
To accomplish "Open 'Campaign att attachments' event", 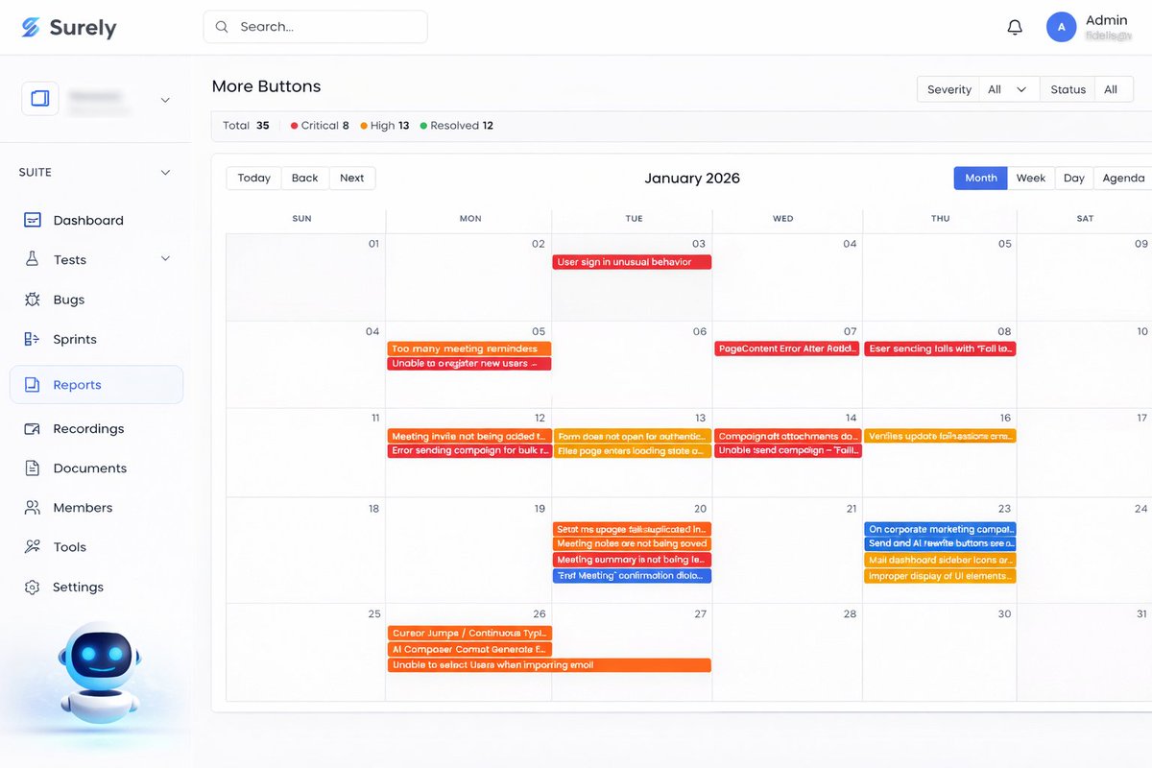I will coord(788,436).
